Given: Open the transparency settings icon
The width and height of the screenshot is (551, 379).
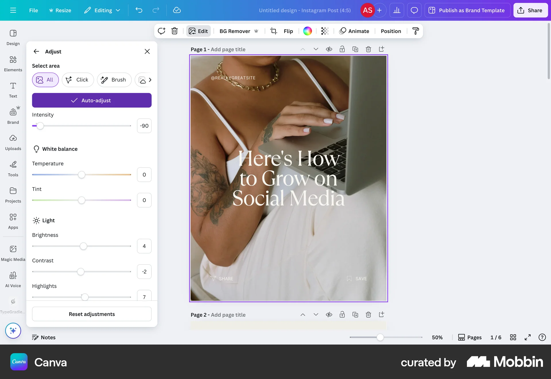Looking at the screenshot, I should [x=325, y=31].
